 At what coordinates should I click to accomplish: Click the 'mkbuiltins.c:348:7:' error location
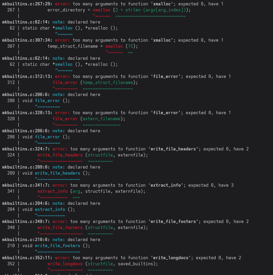pyautogui.click(x=26, y=222)
